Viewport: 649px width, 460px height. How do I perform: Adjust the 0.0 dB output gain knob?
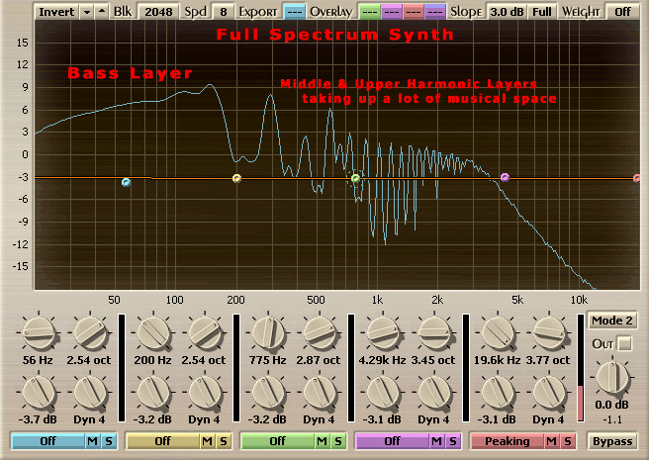point(611,377)
